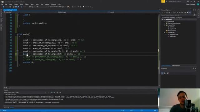The image size is (200, 112).
Task: Select targetver.h in Solution Explorer
Action: [173, 29]
